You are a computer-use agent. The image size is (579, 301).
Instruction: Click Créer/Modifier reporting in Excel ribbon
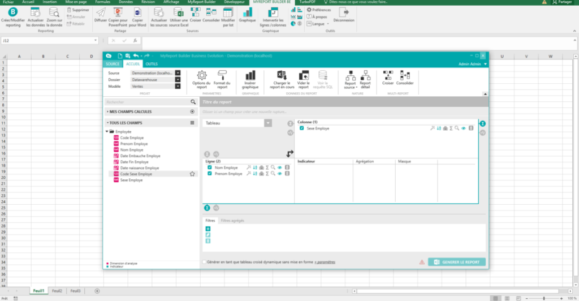point(13,18)
